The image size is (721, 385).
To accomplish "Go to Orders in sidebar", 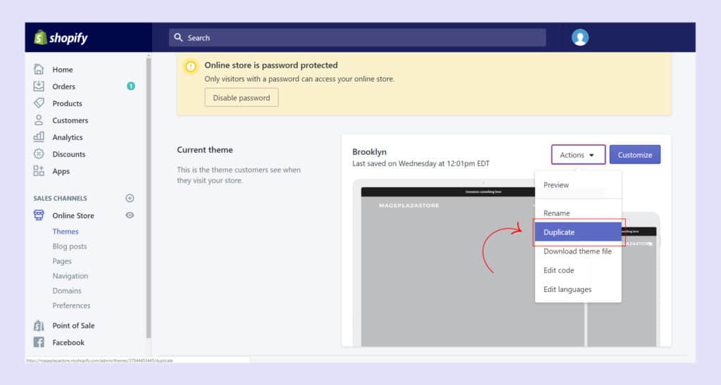I will [63, 87].
